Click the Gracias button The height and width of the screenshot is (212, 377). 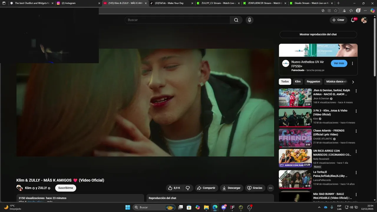click(x=255, y=188)
